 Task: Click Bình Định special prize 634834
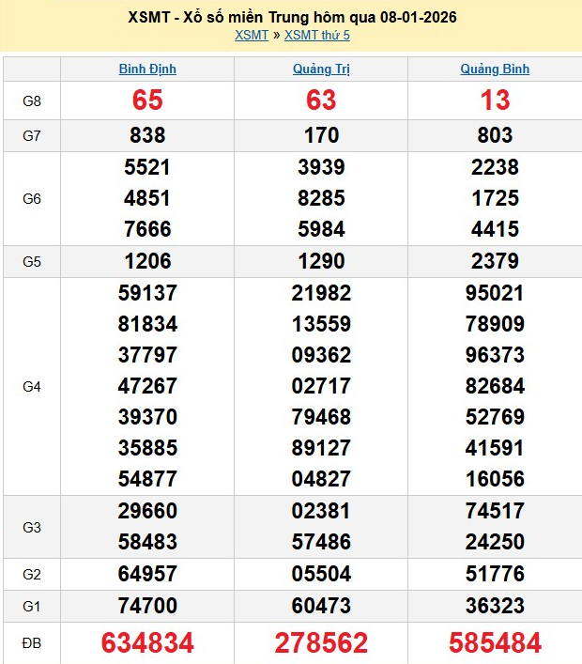(x=147, y=642)
